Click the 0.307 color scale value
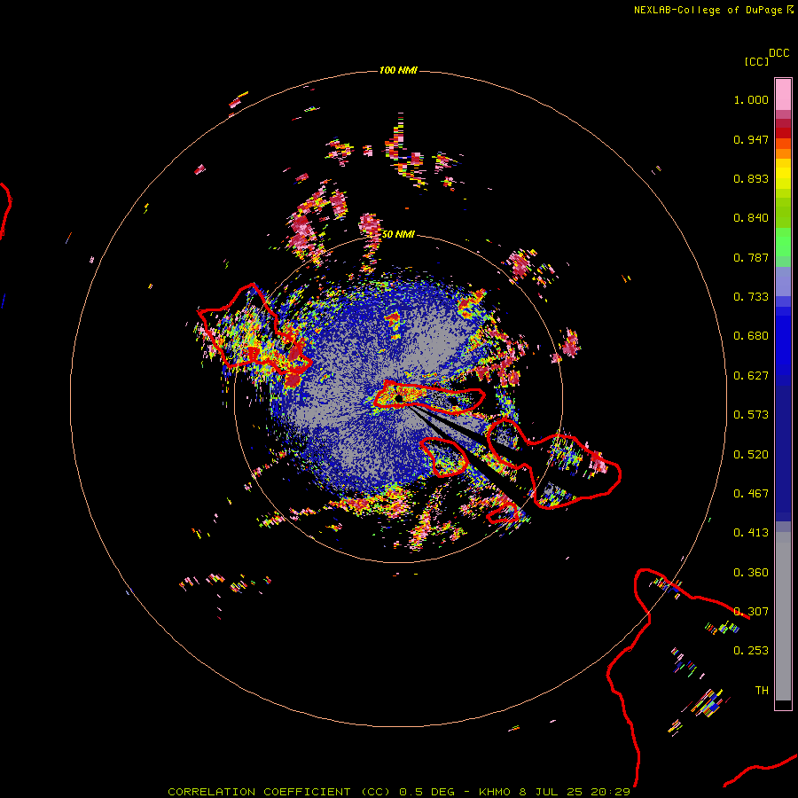 click(x=751, y=612)
